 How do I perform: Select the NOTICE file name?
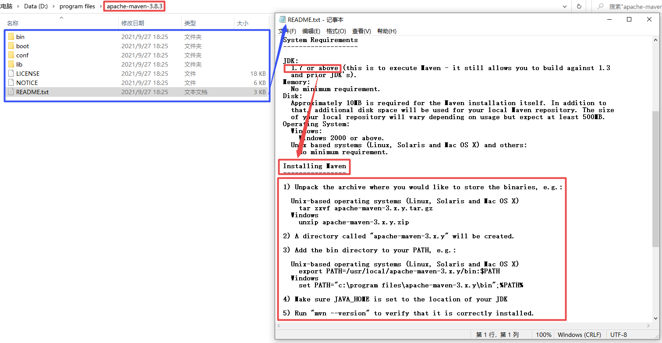[27, 83]
